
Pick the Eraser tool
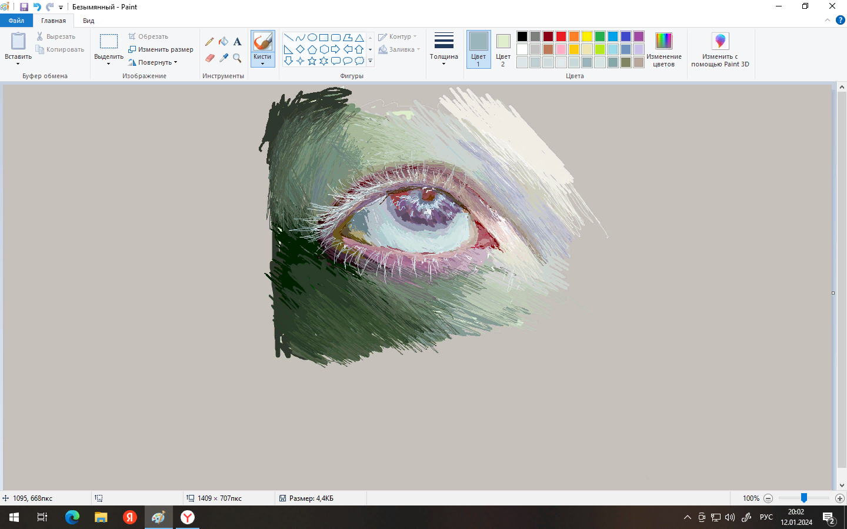pyautogui.click(x=209, y=58)
